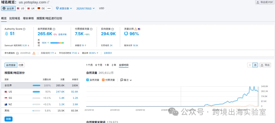Select the 全世界 worldwide database button
275x123 pixels.
coord(8,8)
